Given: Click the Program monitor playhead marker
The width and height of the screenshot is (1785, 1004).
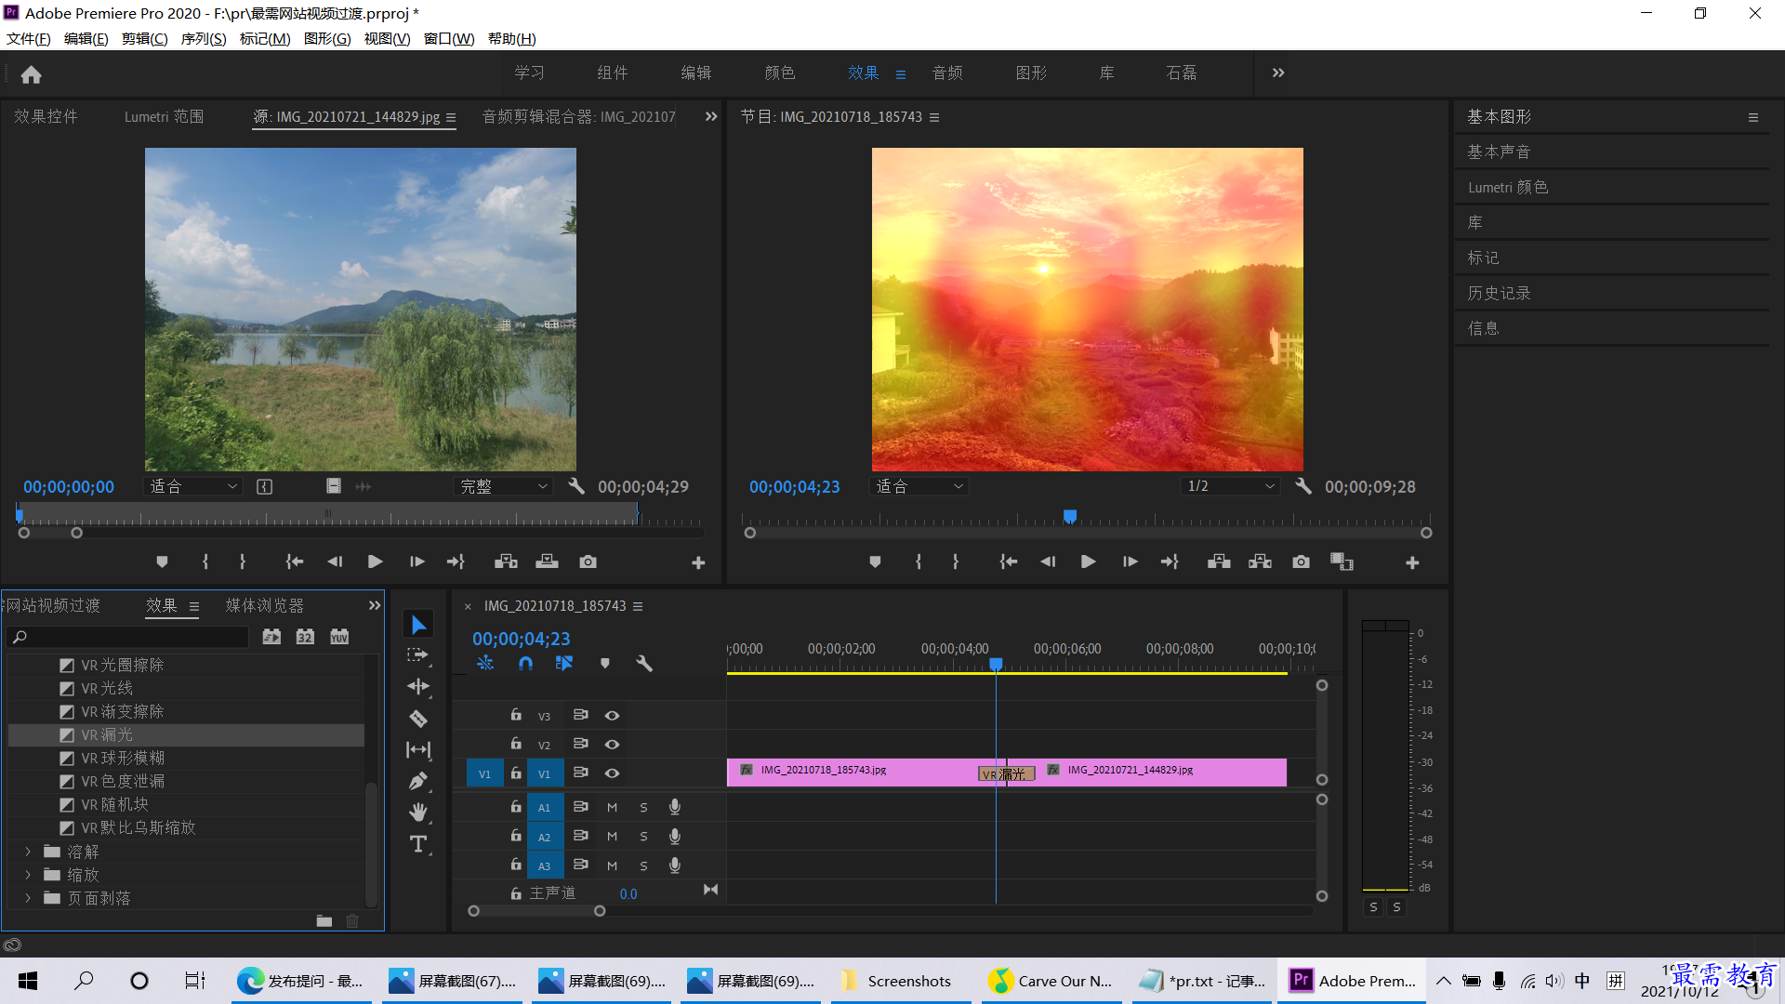Looking at the screenshot, I should 1070,516.
